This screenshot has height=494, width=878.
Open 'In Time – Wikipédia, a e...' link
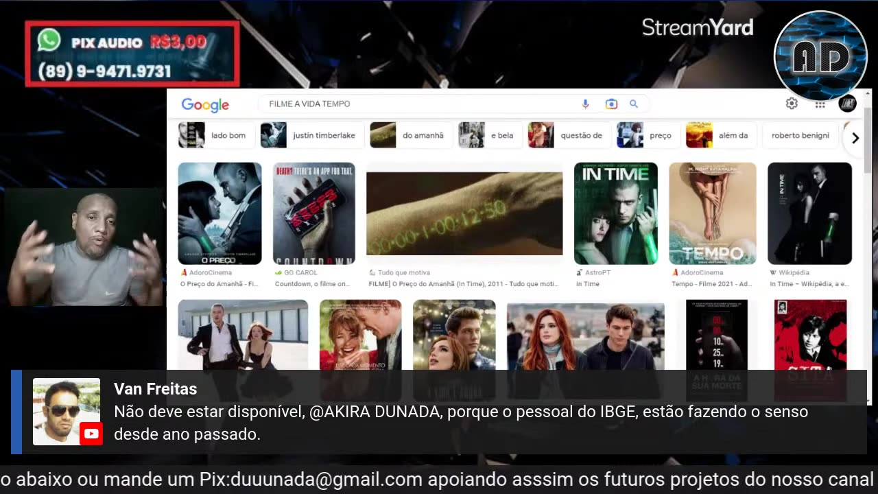[809, 283]
